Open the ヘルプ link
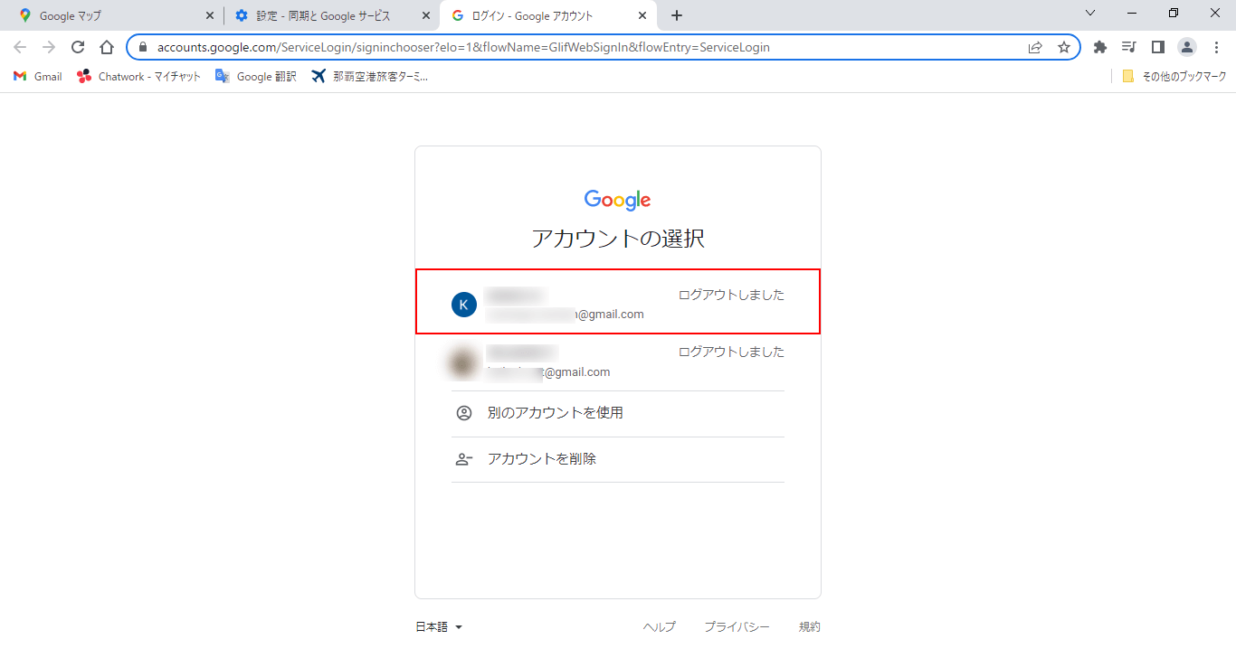 (659, 626)
